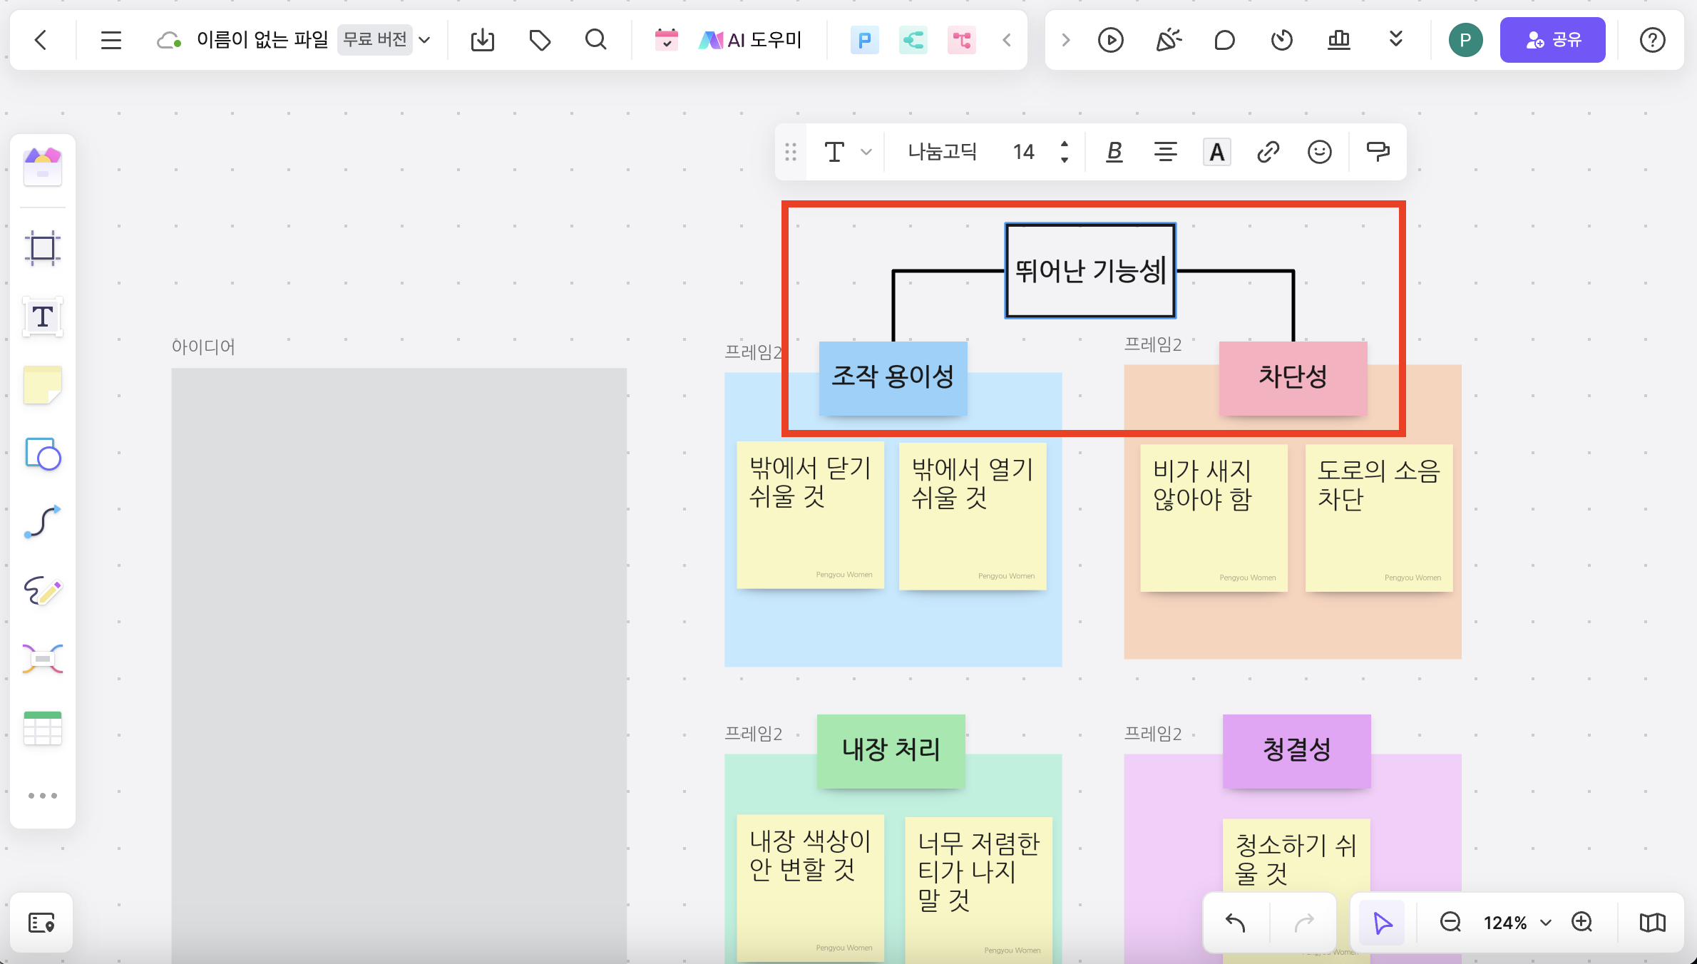Open the help question mark icon
Viewport: 1697px width, 964px height.
[x=1652, y=40]
